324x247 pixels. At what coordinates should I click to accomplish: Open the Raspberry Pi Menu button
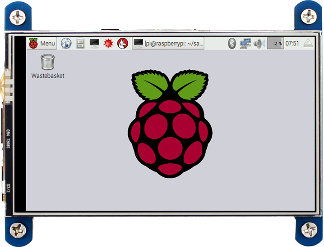pos(42,44)
